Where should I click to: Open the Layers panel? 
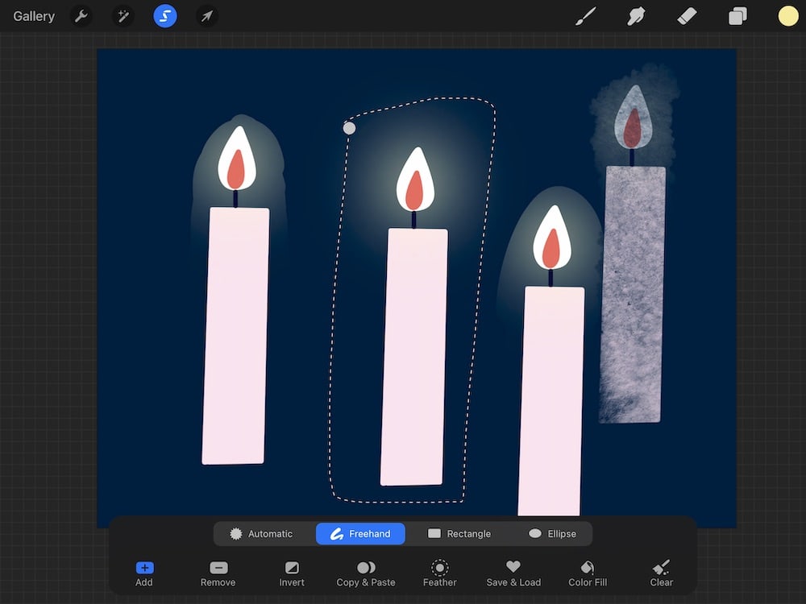click(x=736, y=16)
